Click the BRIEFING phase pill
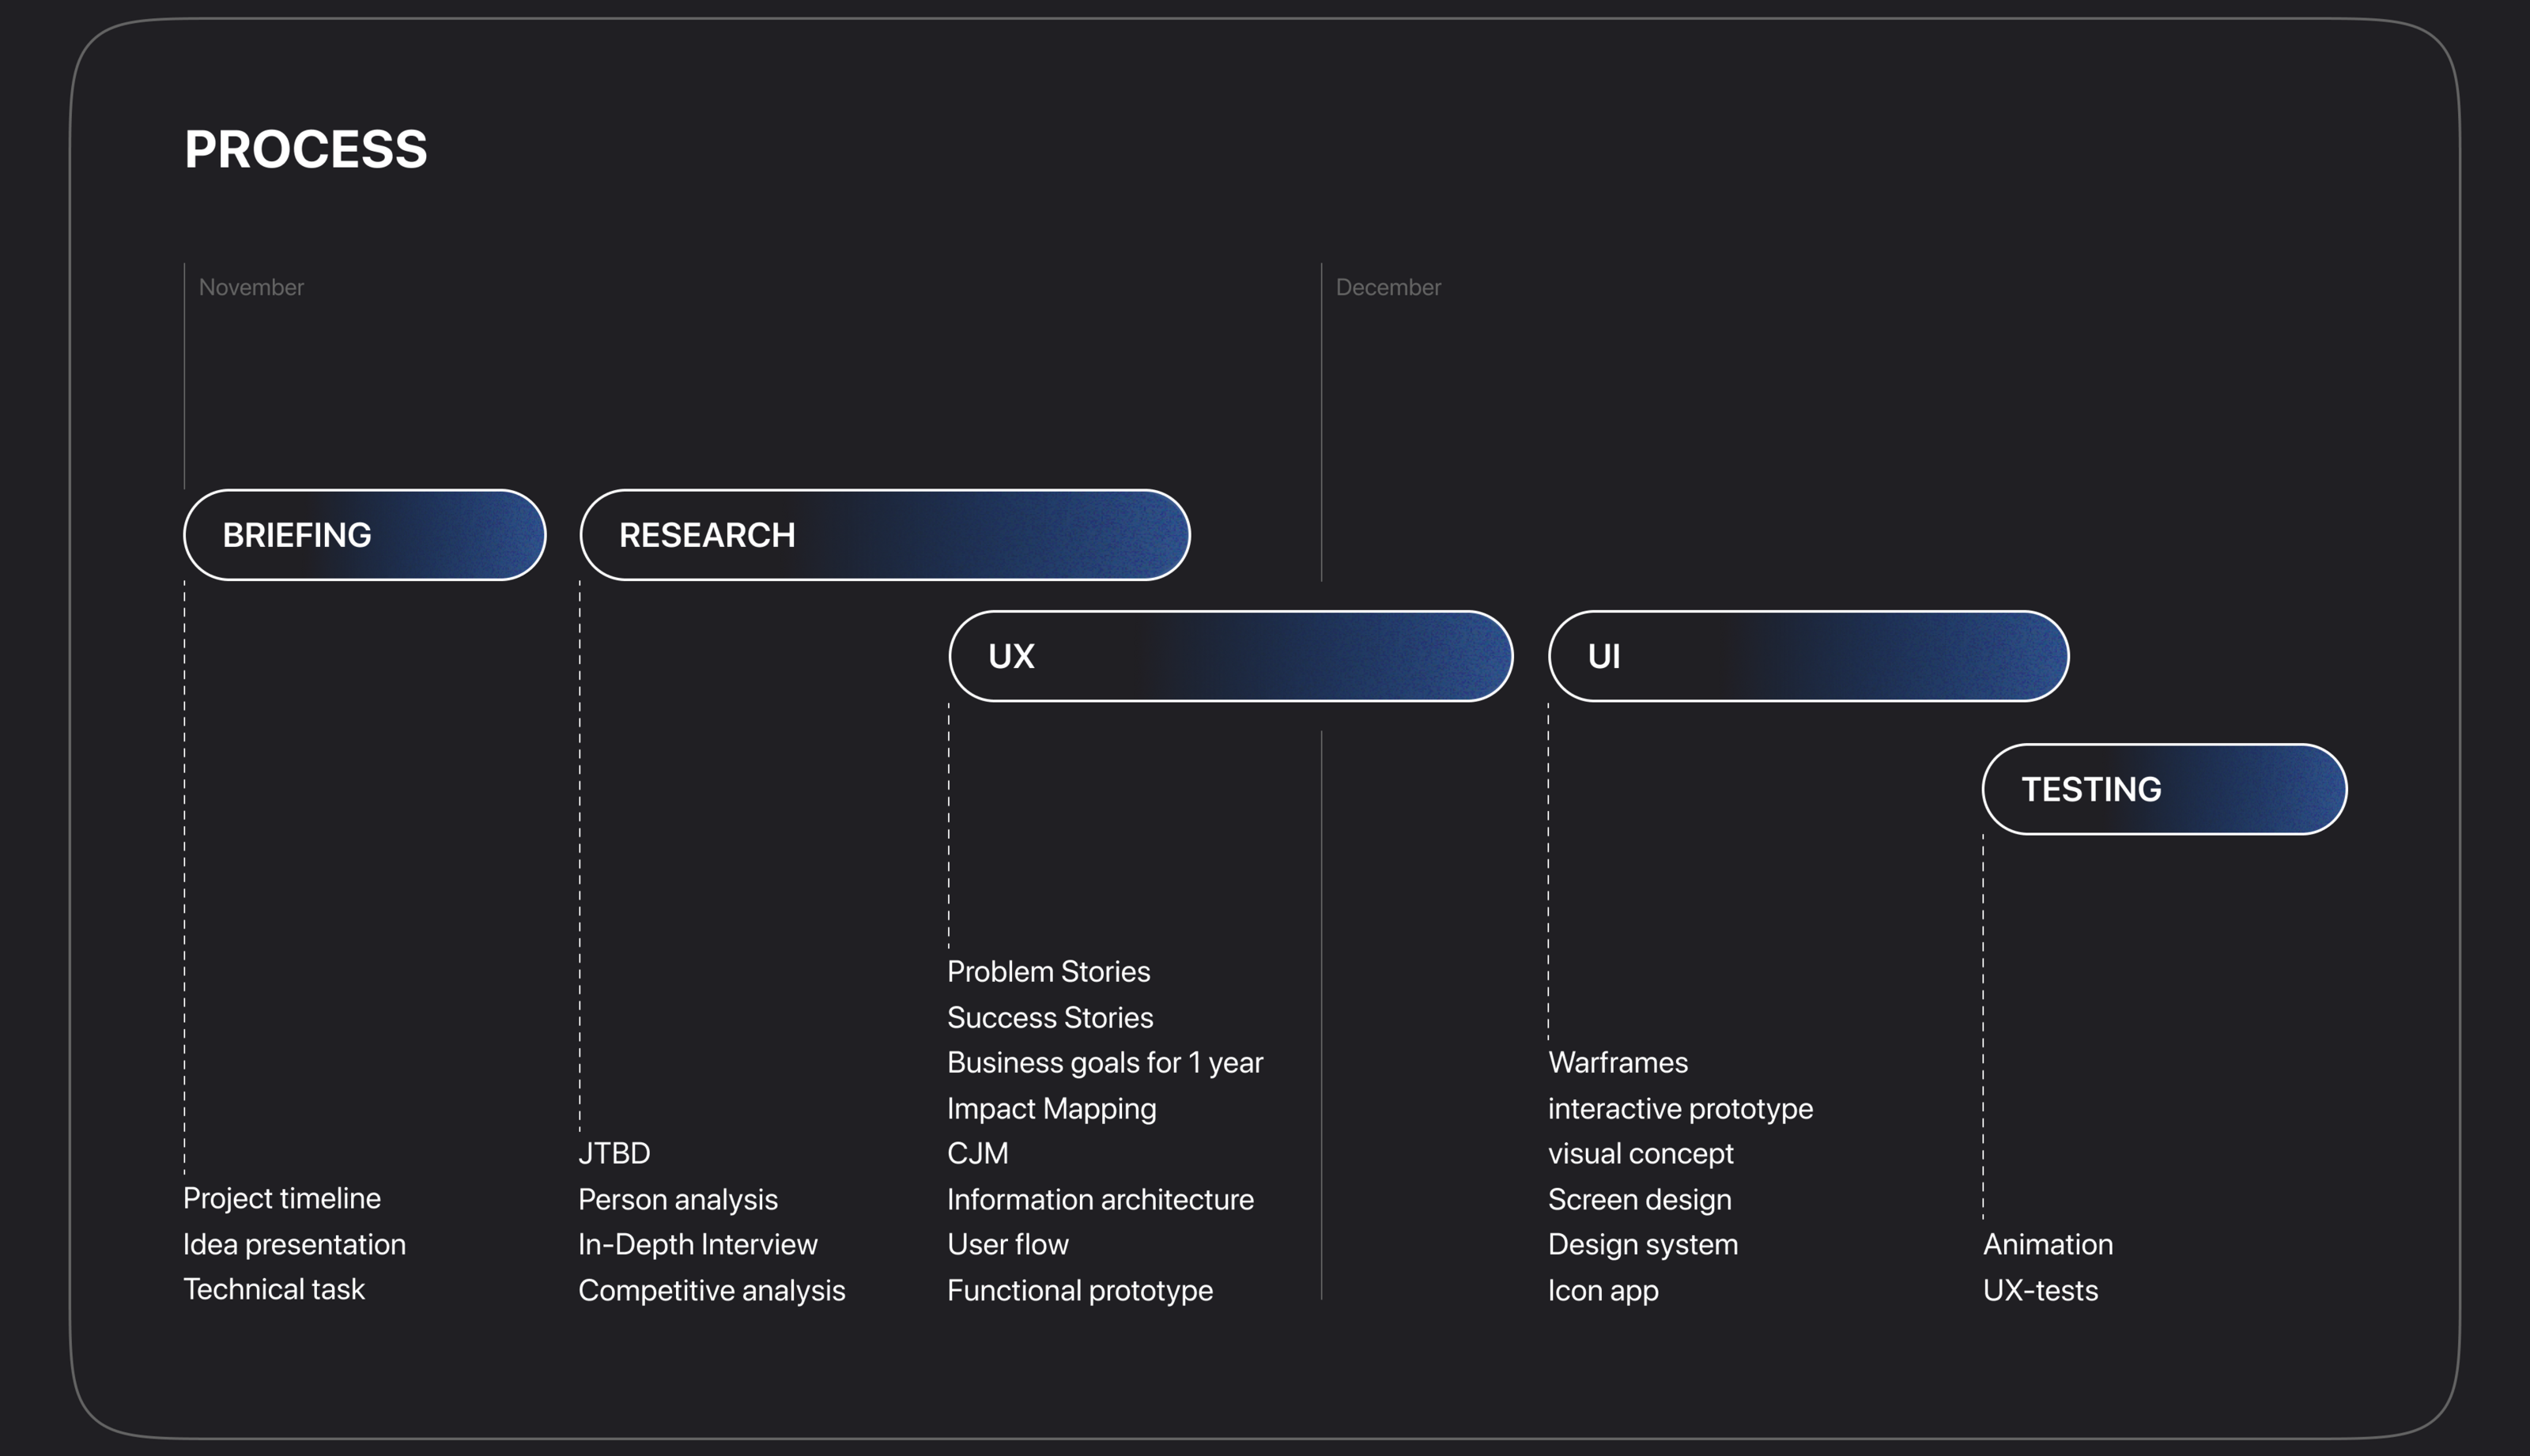This screenshot has height=1456, width=2530. [x=364, y=535]
